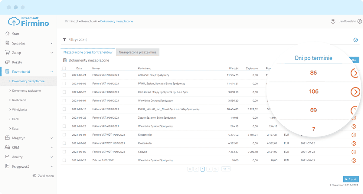Check the box for Faktura VAT 2/06/2021
Screen dimensions: 363x194
[x=64, y=75]
